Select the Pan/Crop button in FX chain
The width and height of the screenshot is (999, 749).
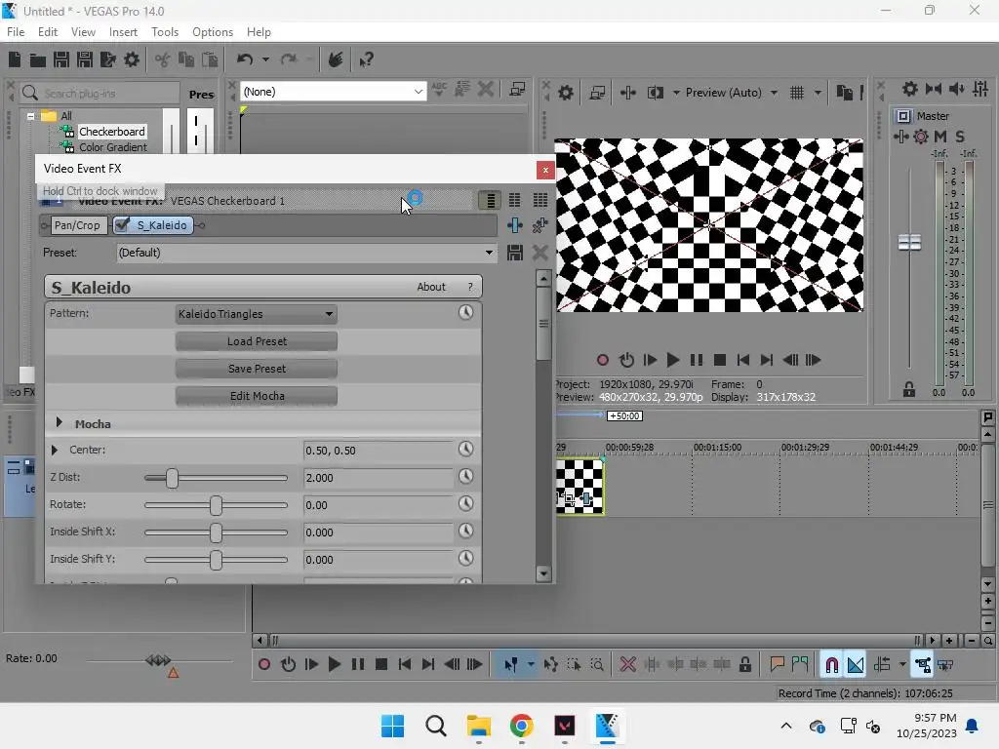(77, 225)
